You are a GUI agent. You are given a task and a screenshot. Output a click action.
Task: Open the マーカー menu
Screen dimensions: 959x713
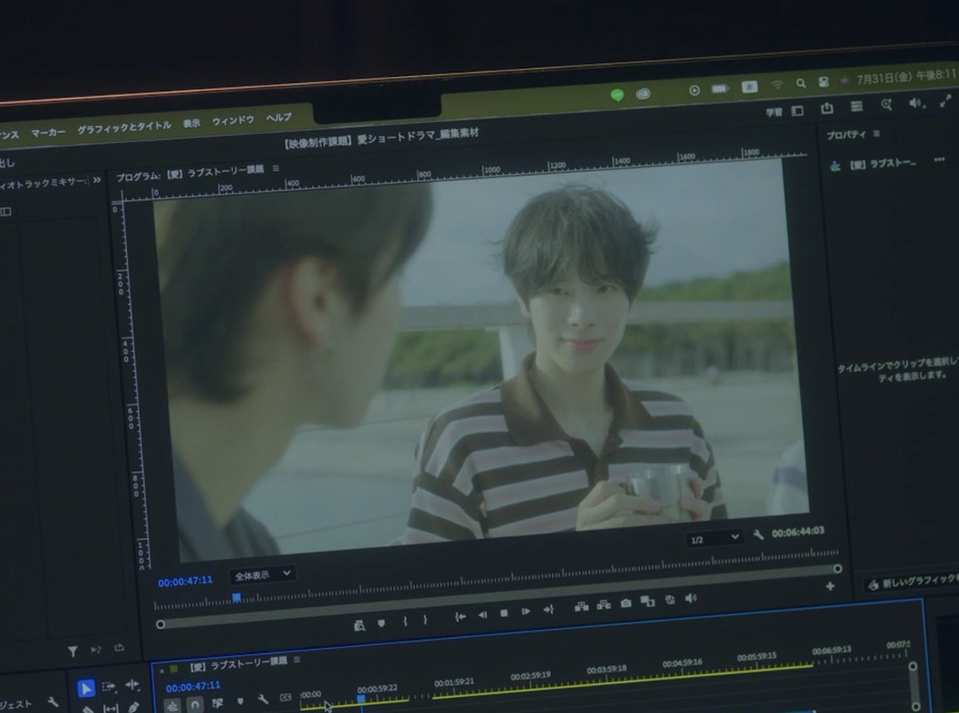pyautogui.click(x=48, y=133)
